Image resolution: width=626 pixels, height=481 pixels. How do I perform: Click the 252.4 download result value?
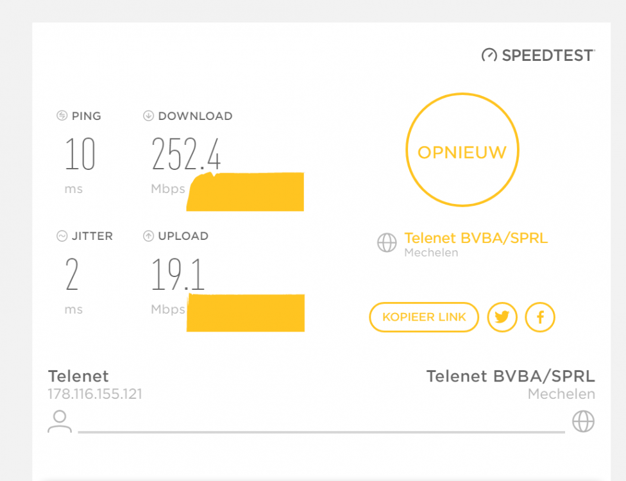click(x=186, y=155)
